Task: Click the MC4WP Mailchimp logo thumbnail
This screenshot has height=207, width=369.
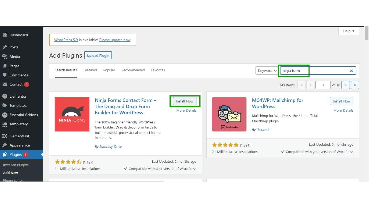Action: tap(229, 114)
